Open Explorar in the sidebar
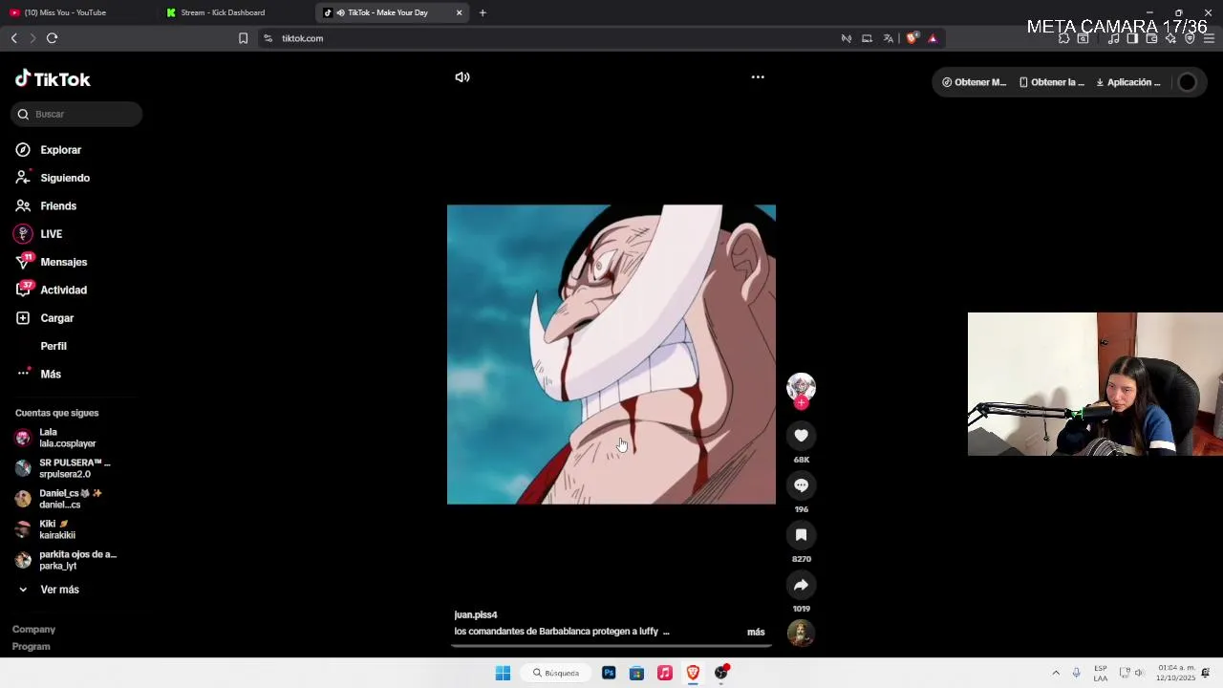 (60, 150)
